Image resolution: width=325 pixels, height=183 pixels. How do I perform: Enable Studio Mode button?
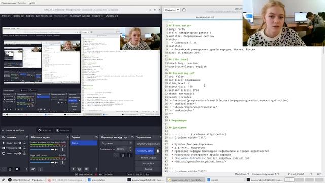[x=148, y=158]
